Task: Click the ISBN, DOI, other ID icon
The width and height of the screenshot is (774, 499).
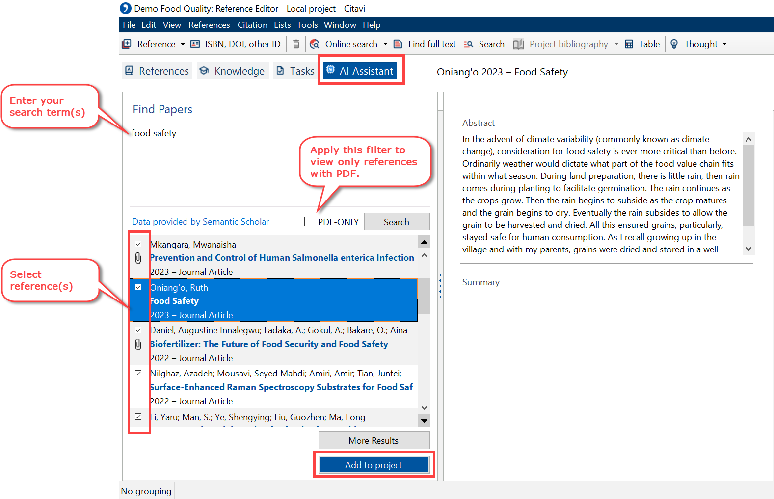Action: pos(195,44)
